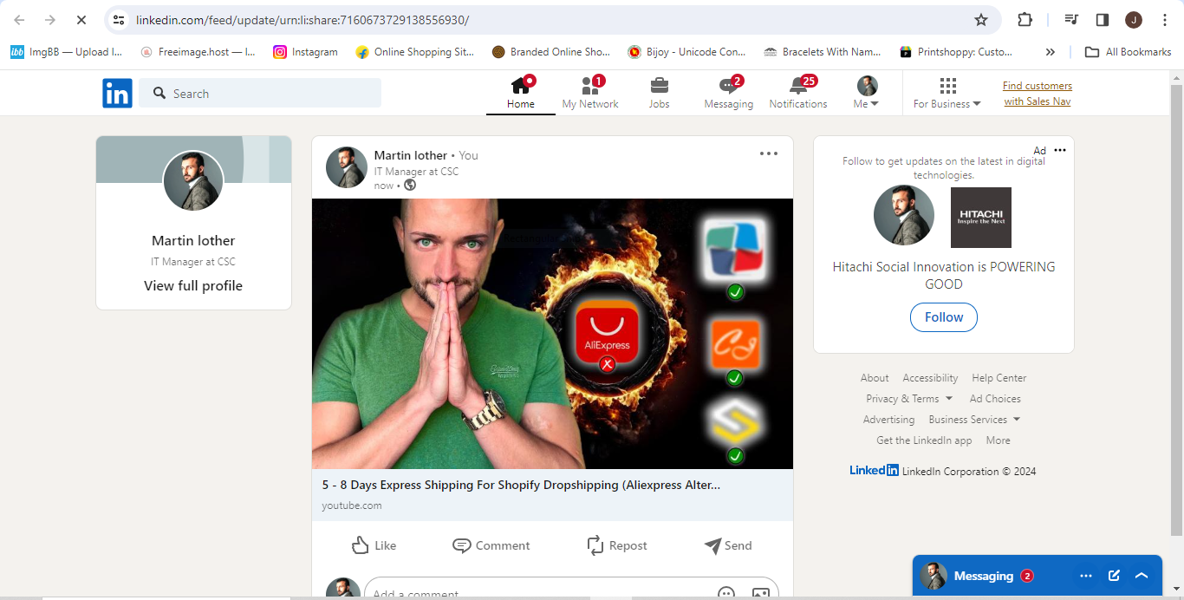Viewport: 1184px width, 600px height.
Task: Compose a new message icon
Action: point(1114,576)
